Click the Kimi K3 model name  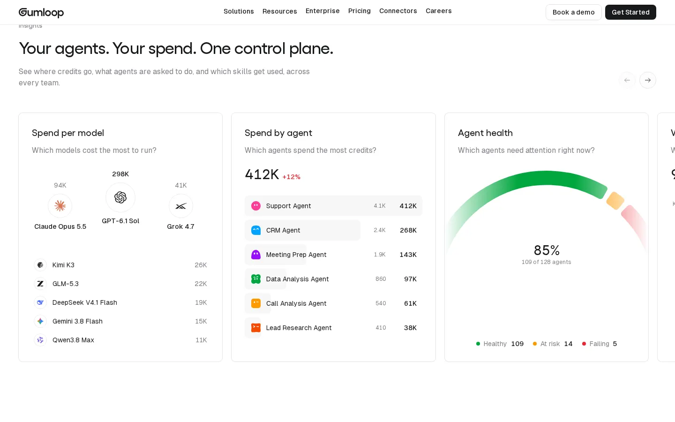point(63,265)
